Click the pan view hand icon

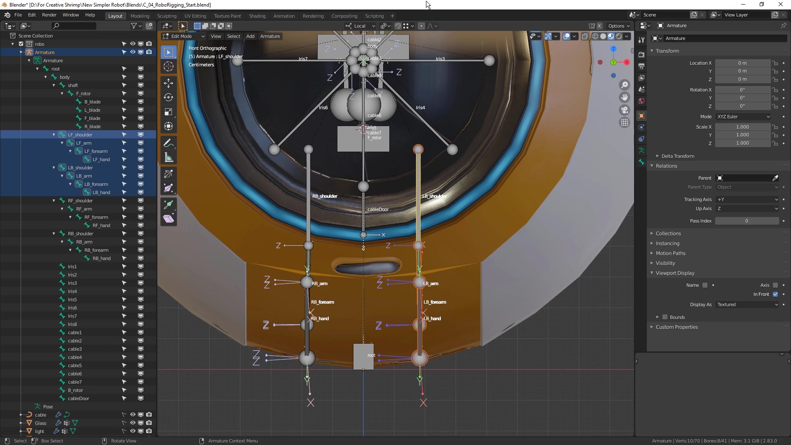point(625,97)
